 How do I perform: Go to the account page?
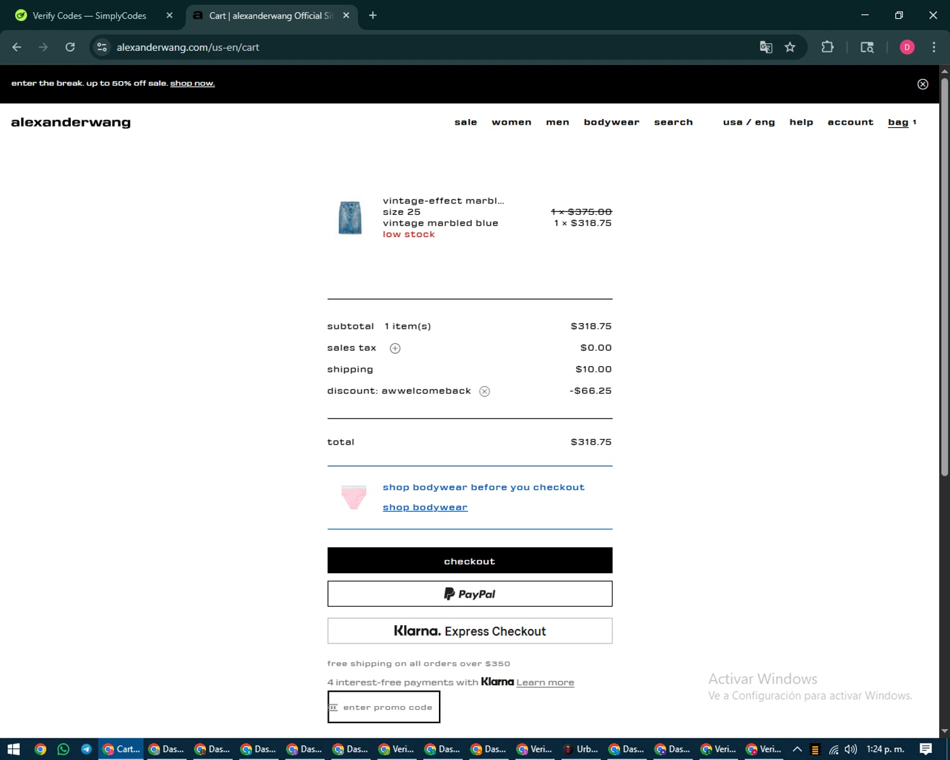851,122
